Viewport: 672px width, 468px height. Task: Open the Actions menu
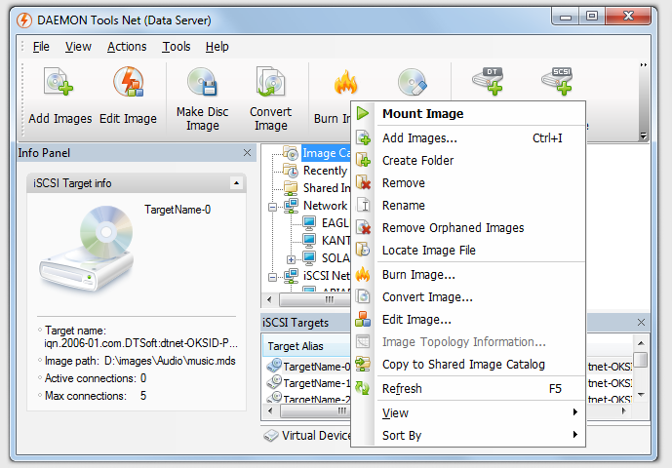tap(127, 46)
